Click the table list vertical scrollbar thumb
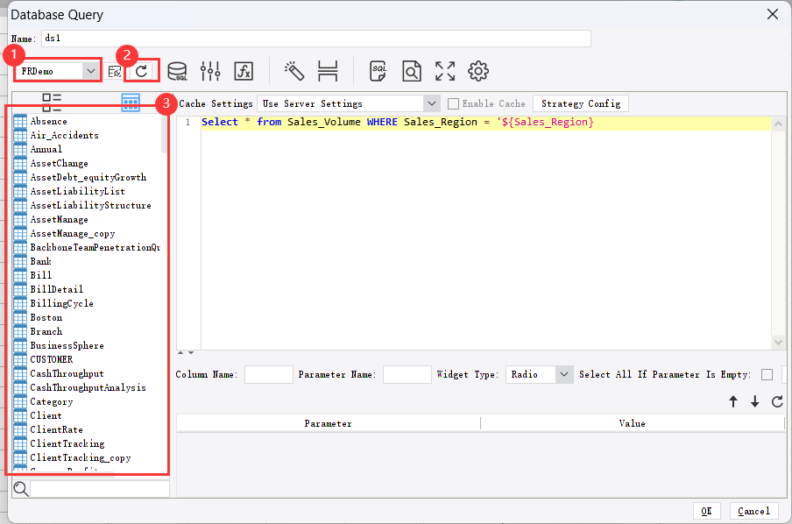Viewport: 792px width, 524px height. pos(164,134)
